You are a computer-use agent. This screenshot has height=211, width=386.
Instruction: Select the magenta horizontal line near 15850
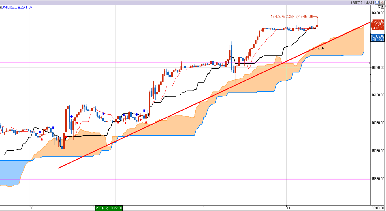tap(185, 179)
